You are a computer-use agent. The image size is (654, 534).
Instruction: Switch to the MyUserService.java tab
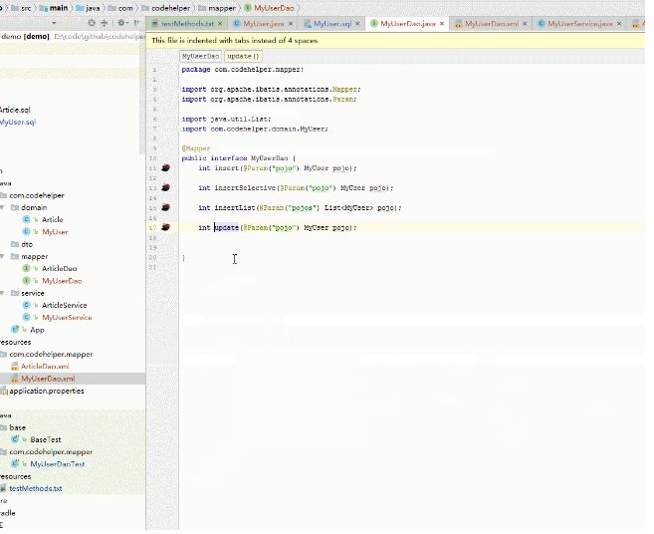tap(579, 23)
